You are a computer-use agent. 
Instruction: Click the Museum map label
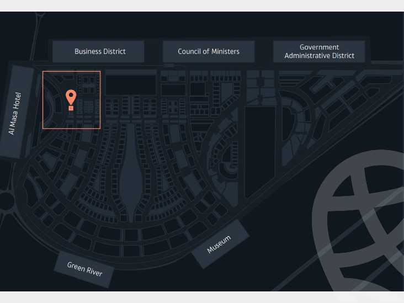(x=220, y=244)
